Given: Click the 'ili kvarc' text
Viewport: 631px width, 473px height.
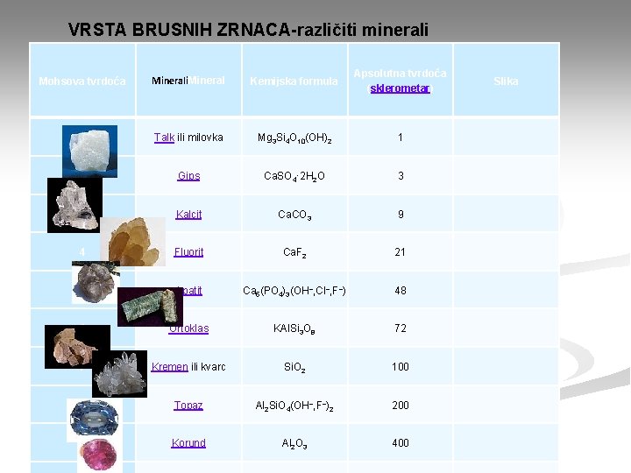Looking at the screenshot, I should click(x=208, y=367).
